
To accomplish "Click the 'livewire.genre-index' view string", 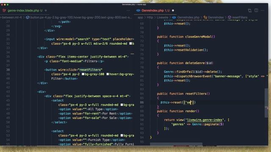I will [x=205, y=120].
